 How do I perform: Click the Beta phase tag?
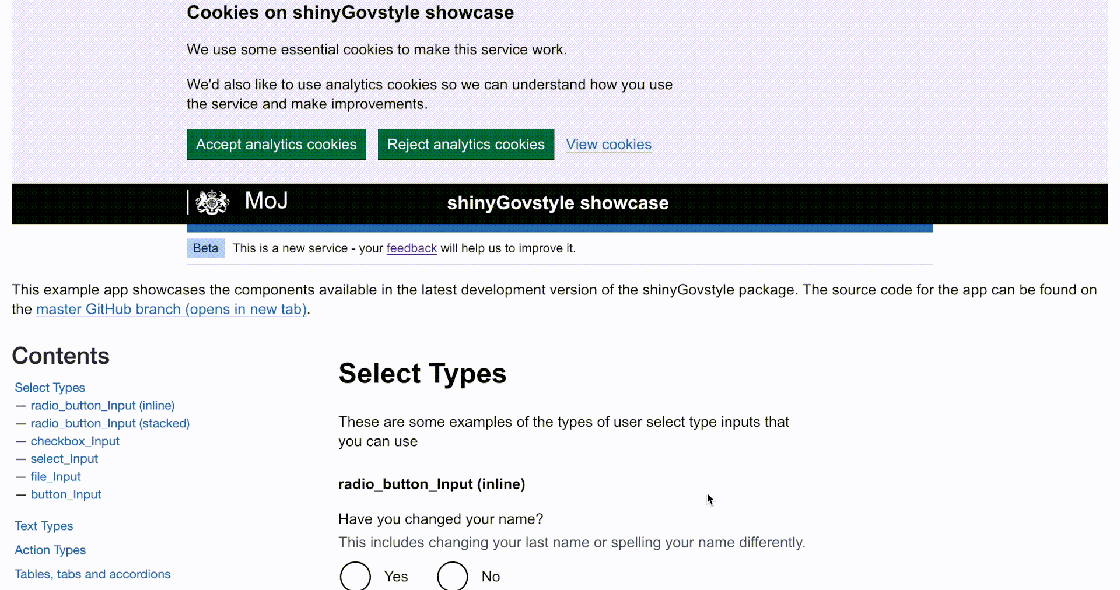coord(205,248)
